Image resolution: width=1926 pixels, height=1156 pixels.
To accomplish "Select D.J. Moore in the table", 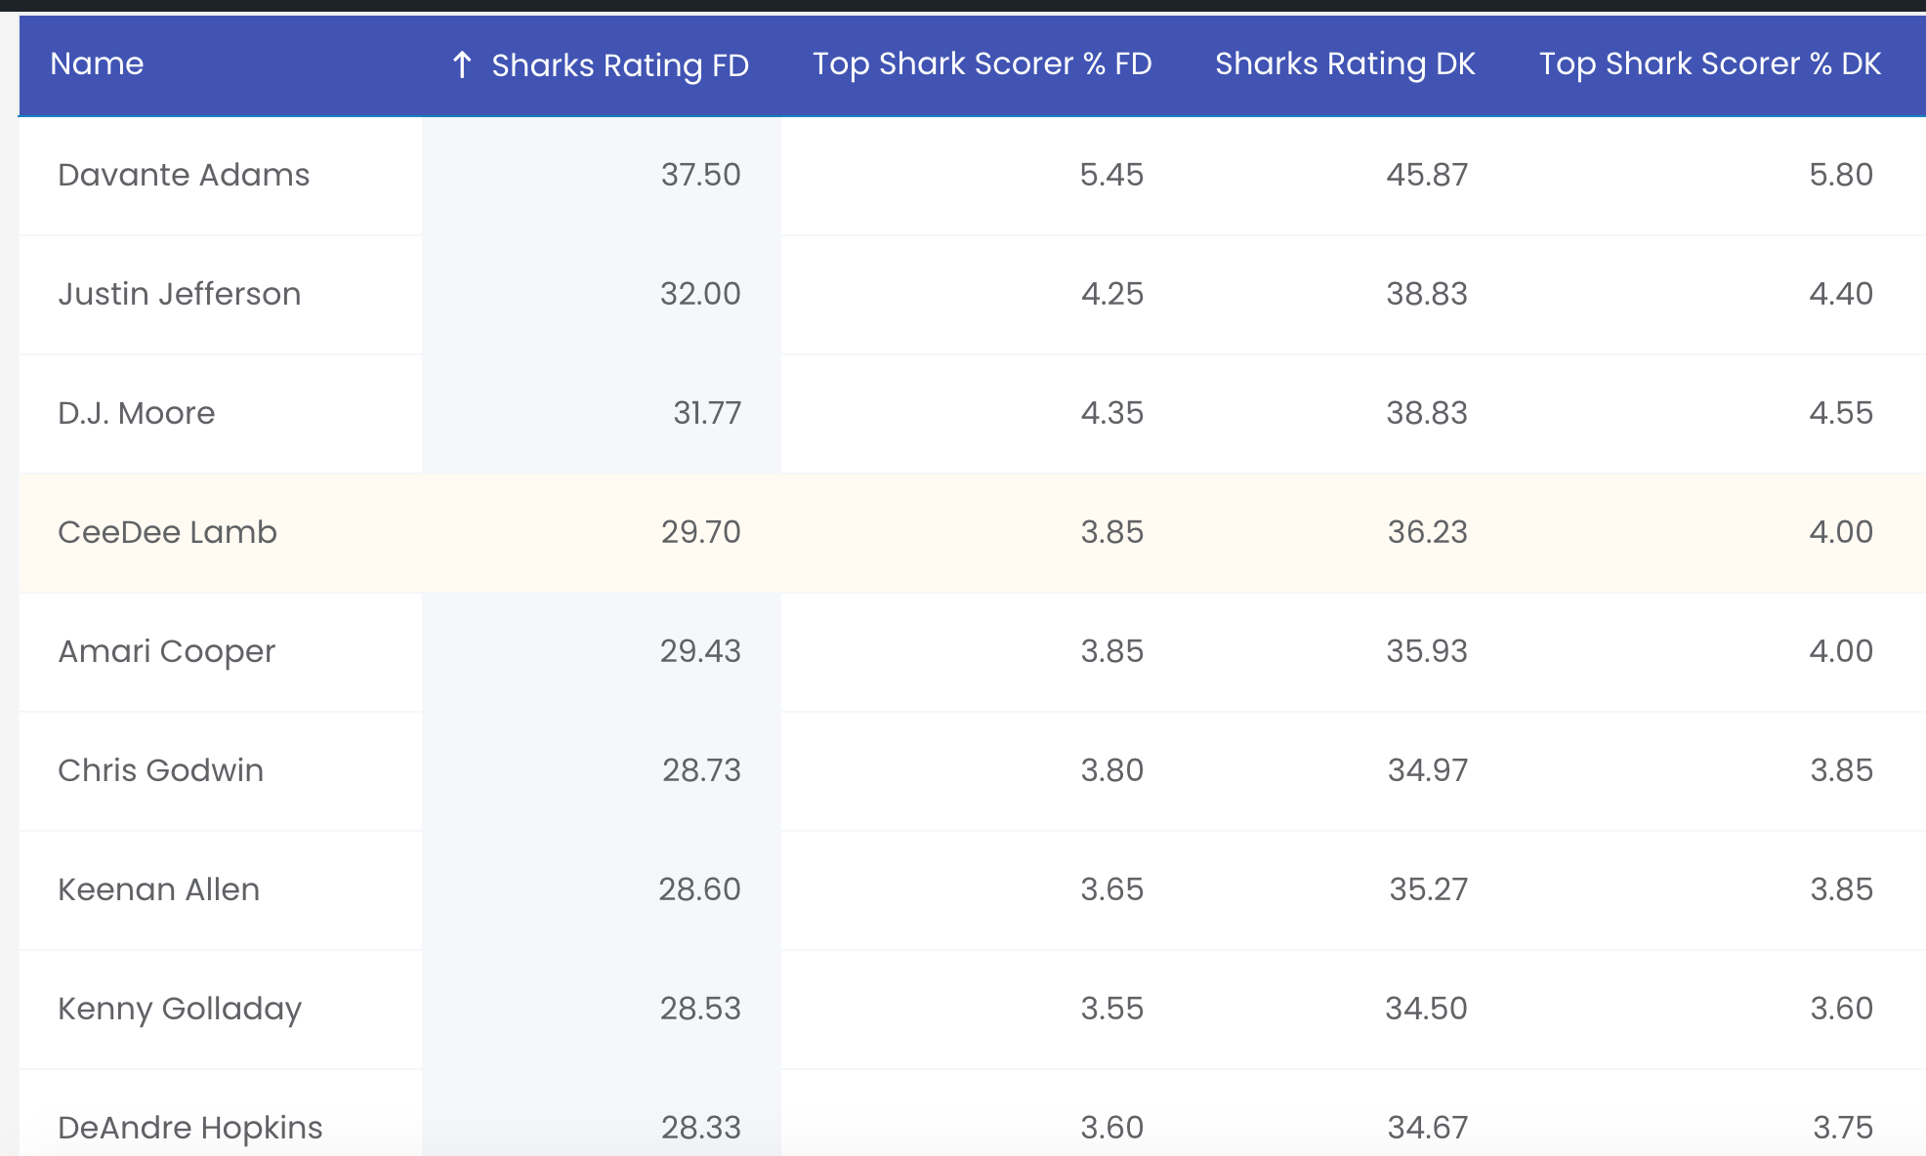I will 137,413.
